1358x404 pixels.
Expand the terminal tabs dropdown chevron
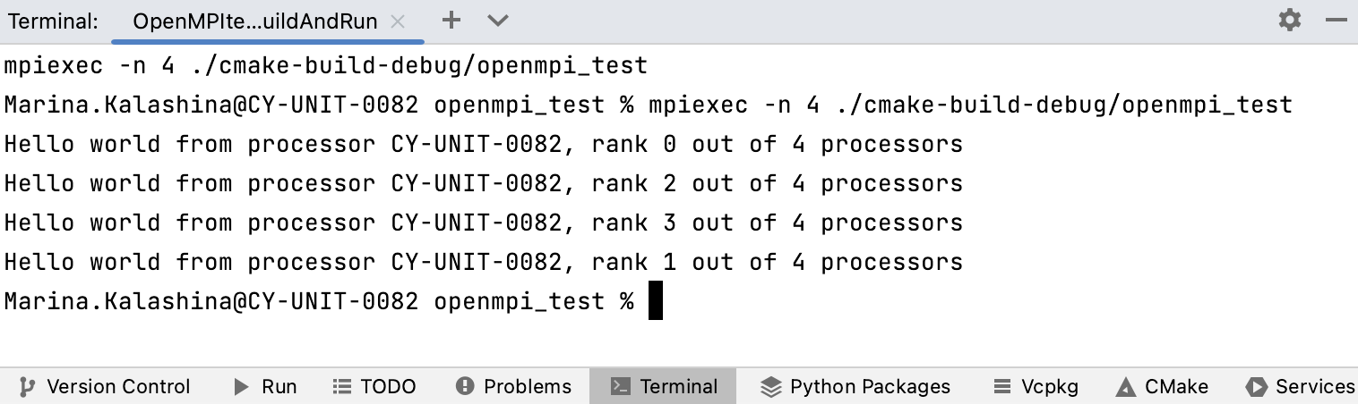click(498, 21)
